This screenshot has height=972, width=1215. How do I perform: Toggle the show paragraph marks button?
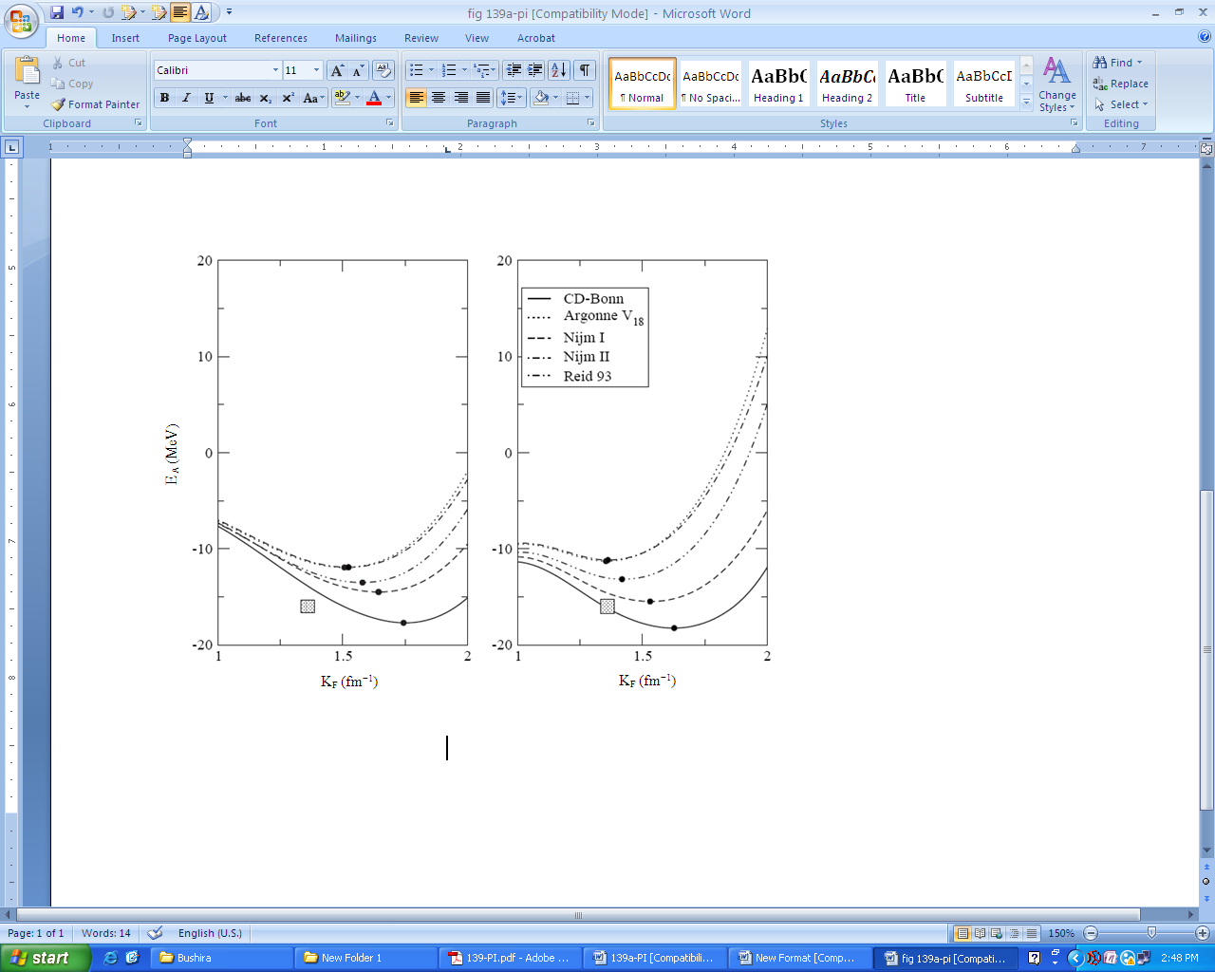click(585, 70)
